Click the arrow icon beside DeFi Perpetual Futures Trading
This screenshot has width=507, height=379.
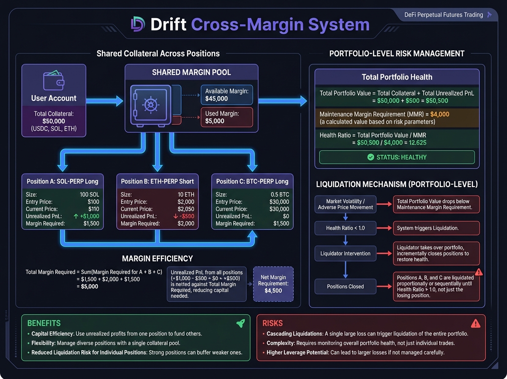point(490,15)
